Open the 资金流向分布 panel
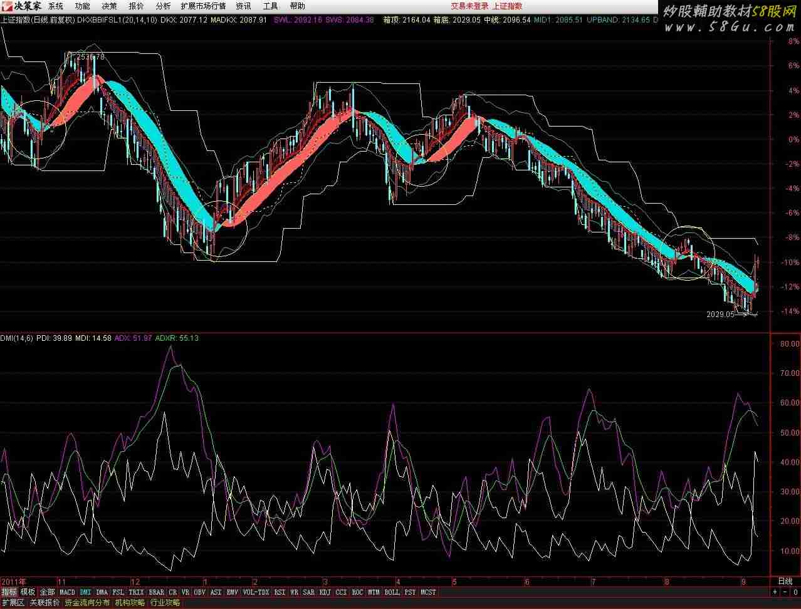Screen dimensions: 801x609 (87, 603)
